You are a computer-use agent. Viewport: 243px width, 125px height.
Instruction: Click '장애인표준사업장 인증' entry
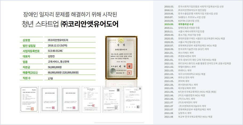189,28
